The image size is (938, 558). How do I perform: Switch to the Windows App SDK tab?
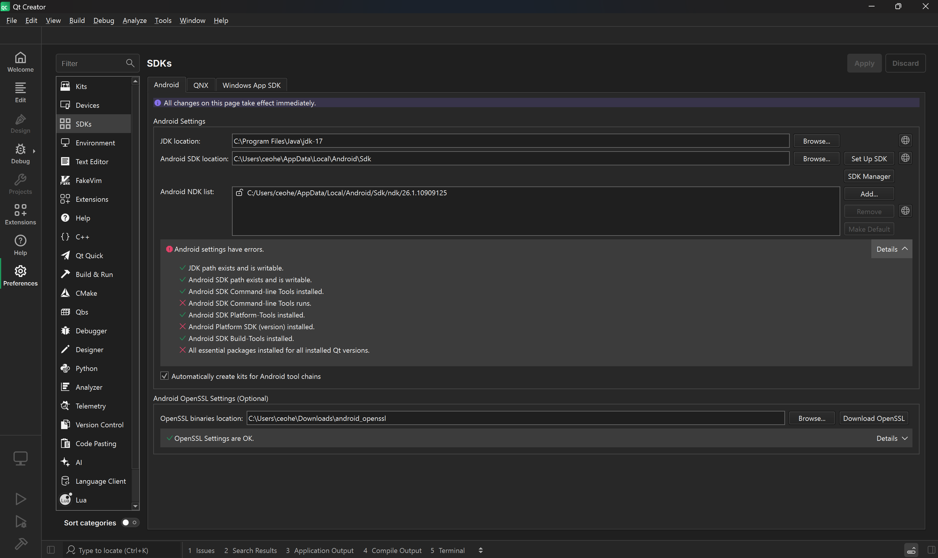[251, 85]
